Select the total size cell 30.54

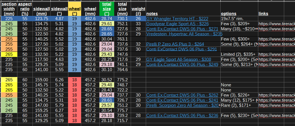(107, 110)
